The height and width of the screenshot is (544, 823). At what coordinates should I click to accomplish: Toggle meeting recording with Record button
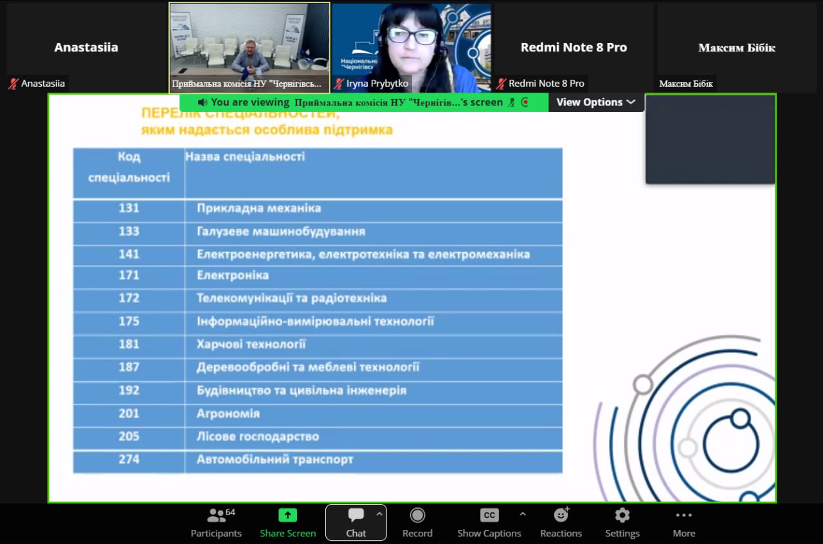tap(417, 516)
